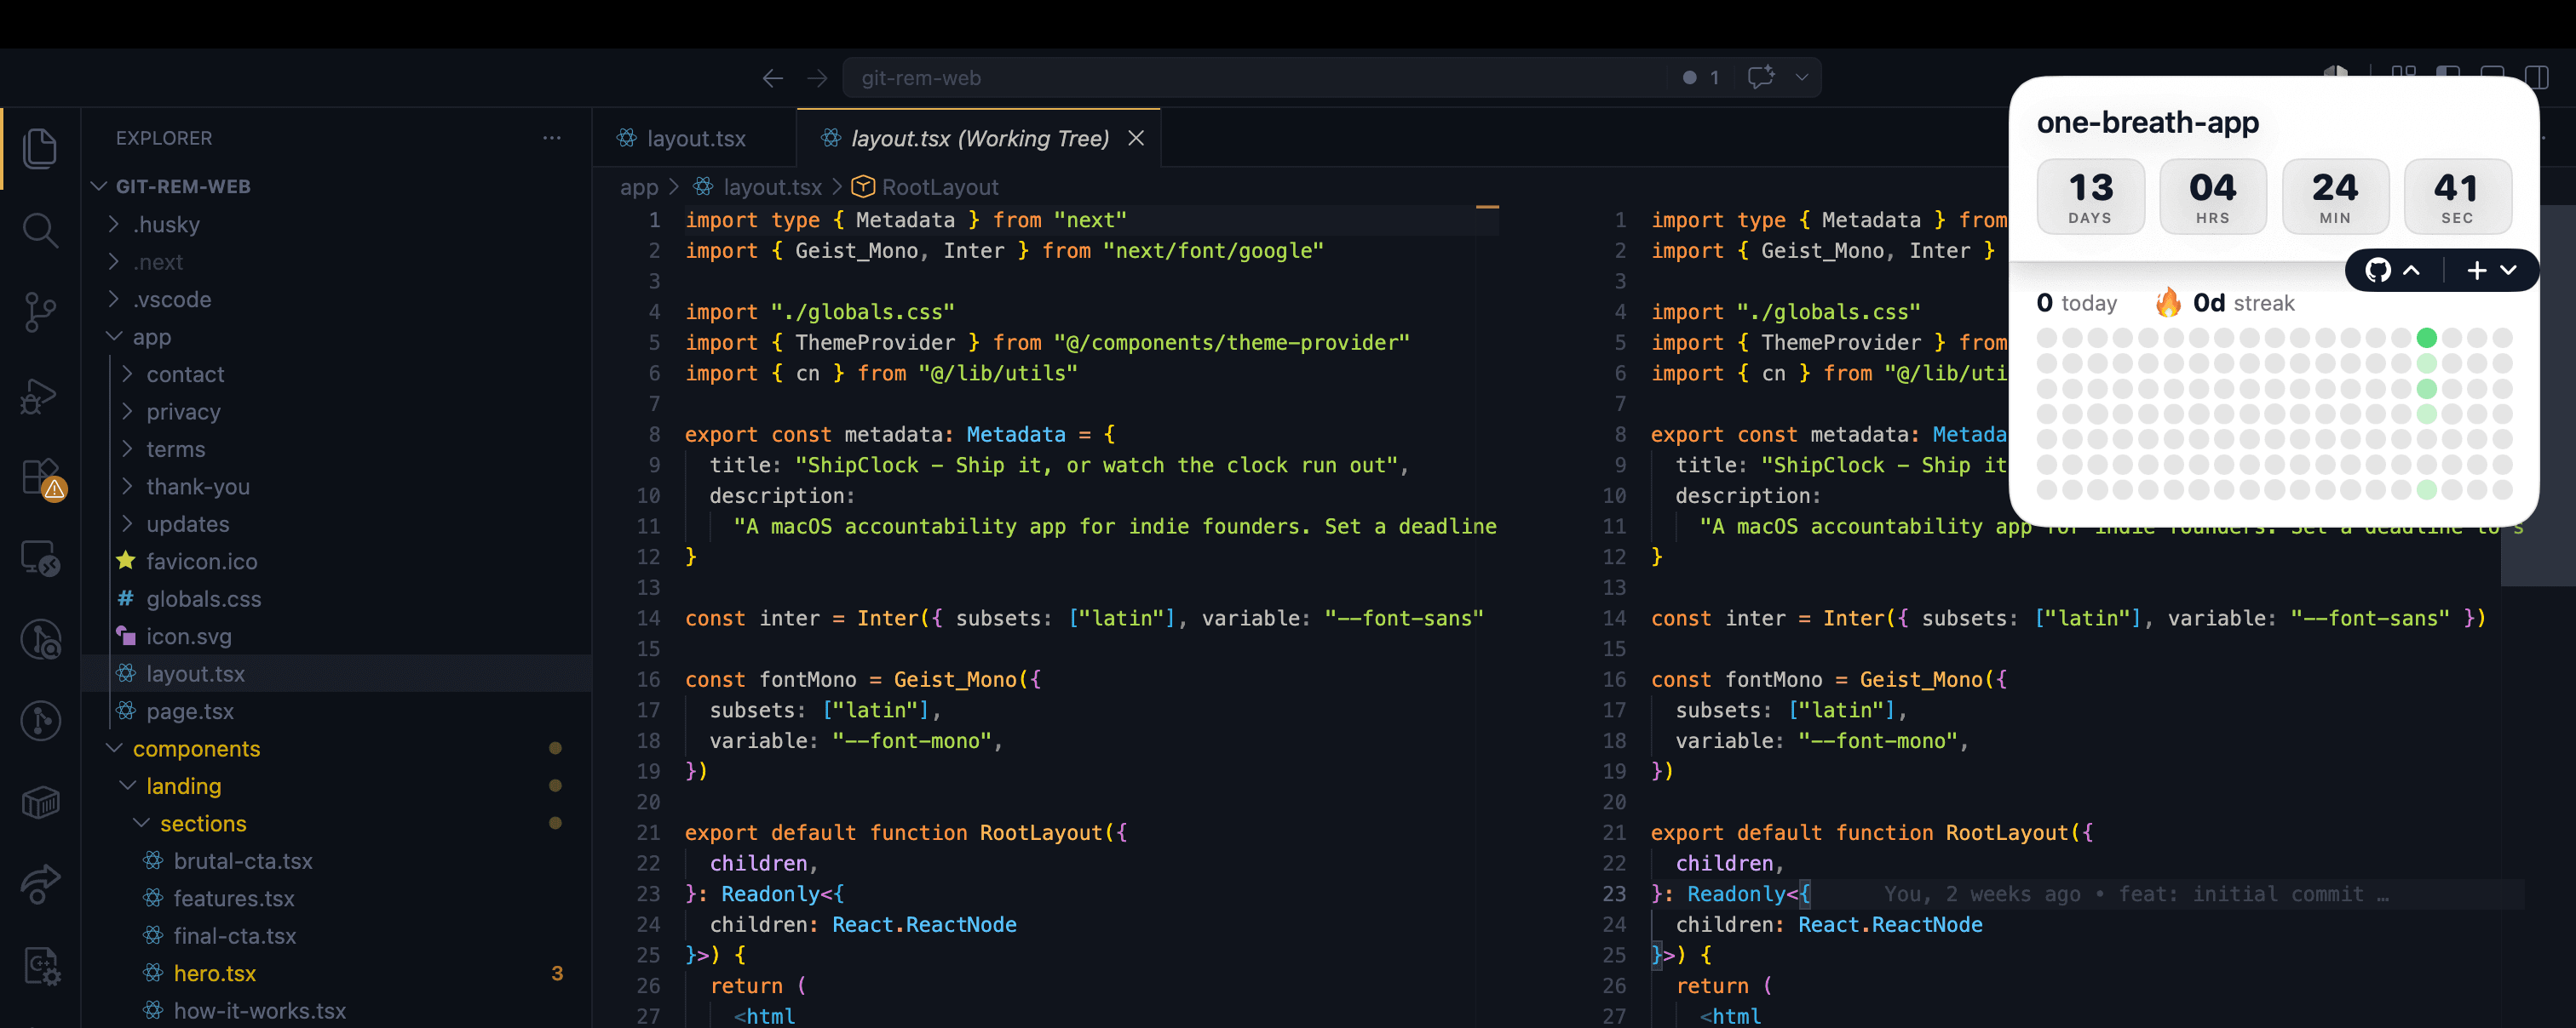This screenshot has width=2576, height=1028.
Task: Open how-it-works.tsx in the Explorer tree
Action: tap(336, 1010)
